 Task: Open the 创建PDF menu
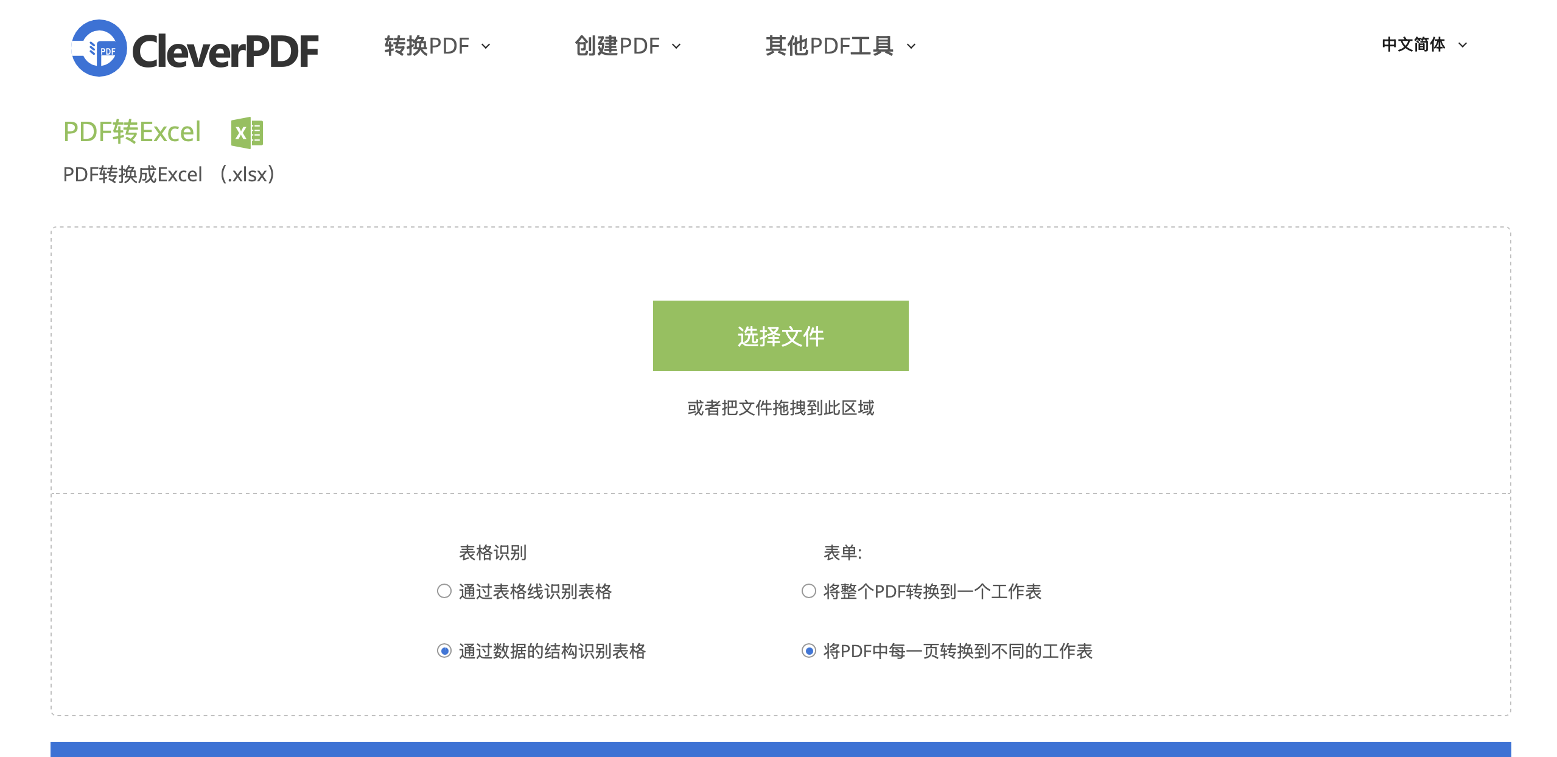pos(627,46)
